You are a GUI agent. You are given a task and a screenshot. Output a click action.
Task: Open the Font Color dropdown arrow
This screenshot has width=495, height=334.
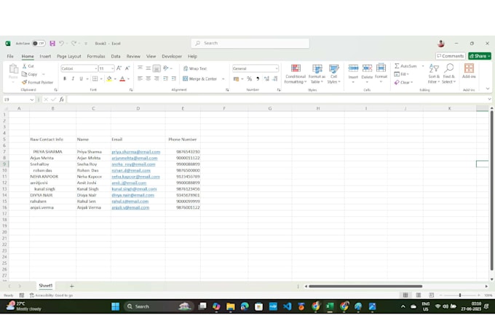[x=129, y=79]
